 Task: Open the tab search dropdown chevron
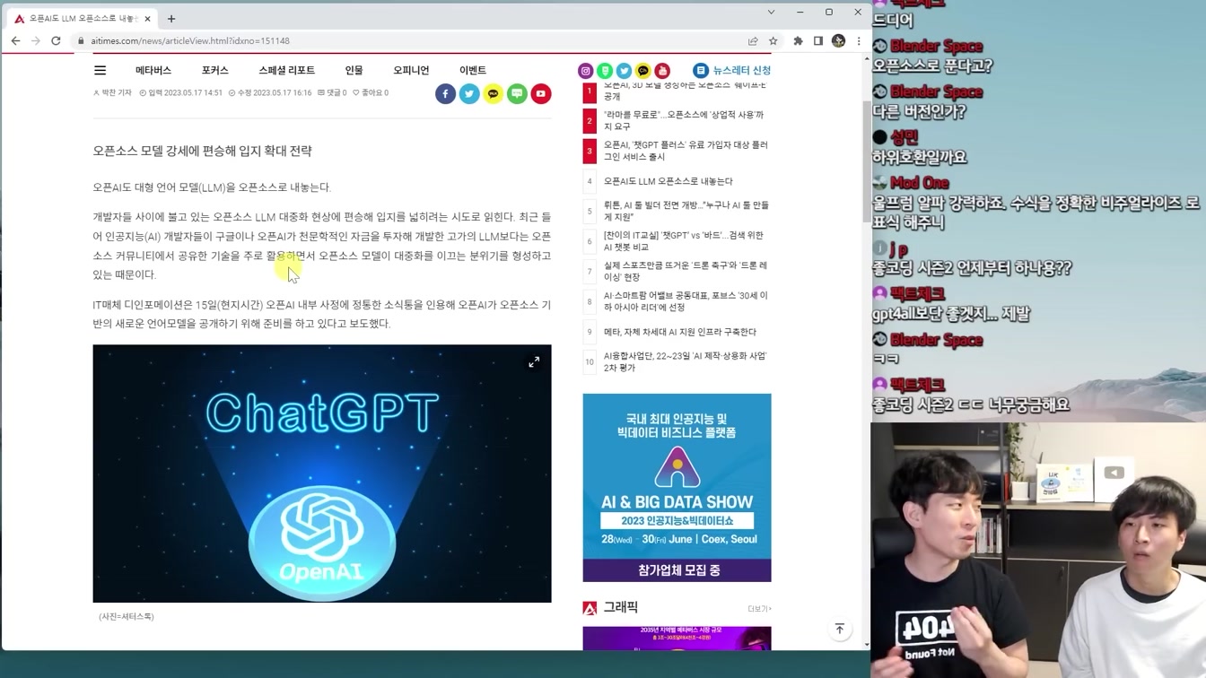tap(771, 12)
